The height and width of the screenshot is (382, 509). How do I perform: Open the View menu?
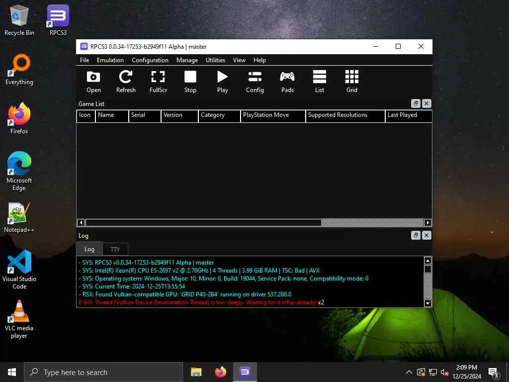(x=239, y=60)
